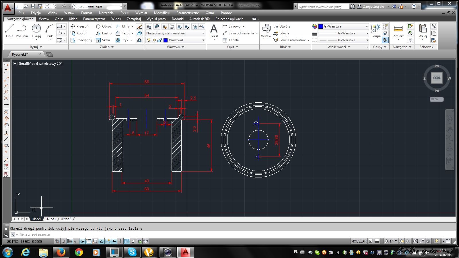Click the Skala scale command
459x258 pixels.
tap(103, 40)
